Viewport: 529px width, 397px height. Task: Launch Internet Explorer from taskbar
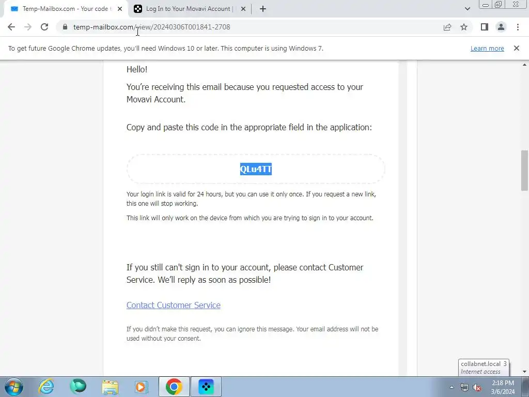click(46, 387)
